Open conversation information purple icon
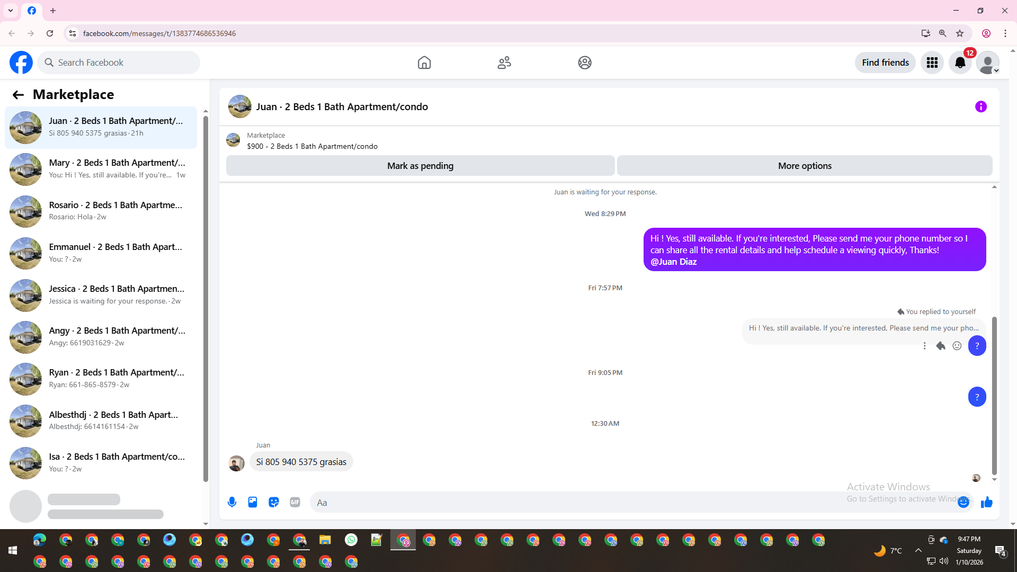Viewport: 1017px width, 572px height. pos(980,107)
